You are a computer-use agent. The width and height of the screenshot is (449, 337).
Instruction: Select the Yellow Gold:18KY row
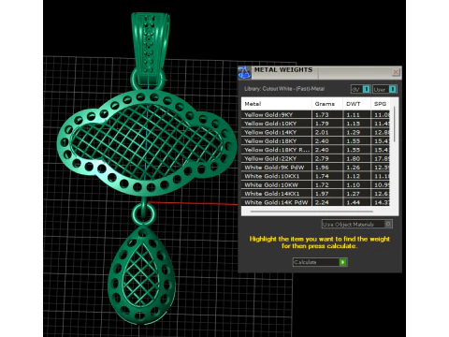tap(315, 140)
